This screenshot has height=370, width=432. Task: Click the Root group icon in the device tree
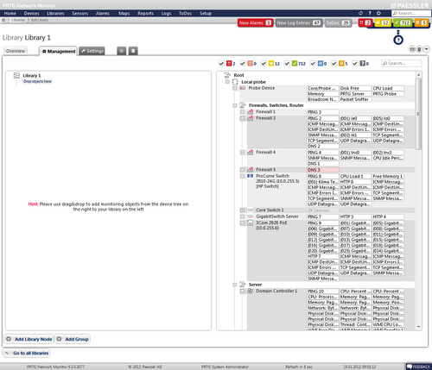pos(227,75)
